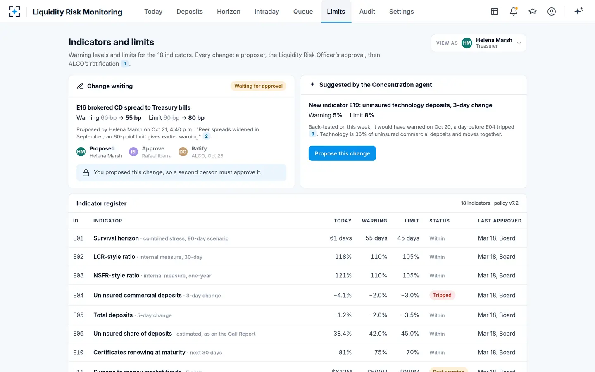Image resolution: width=595 pixels, height=372 pixels.
Task: Click Propose this change button
Action: pyautogui.click(x=342, y=153)
